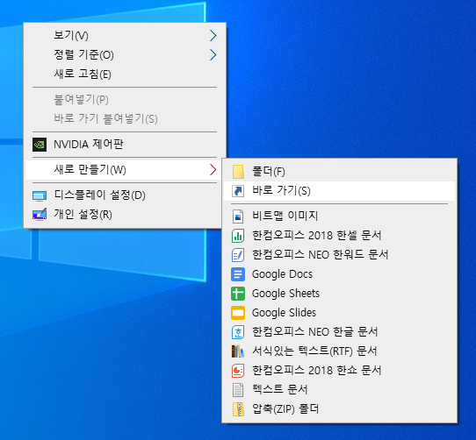The height and width of the screenshot is (440, 476).
Task: Click the red 한쇼 2018 icon
Action: (238, 371)
